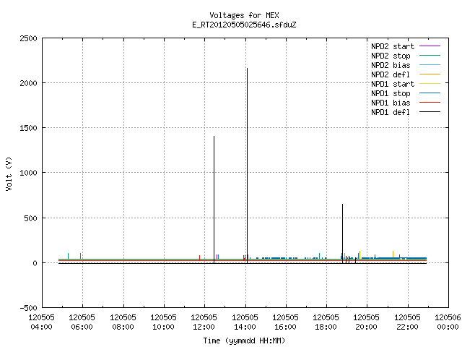Click the black NPD1 defl legend line
The height and width of the screenshot is (347, 462).
430,112
